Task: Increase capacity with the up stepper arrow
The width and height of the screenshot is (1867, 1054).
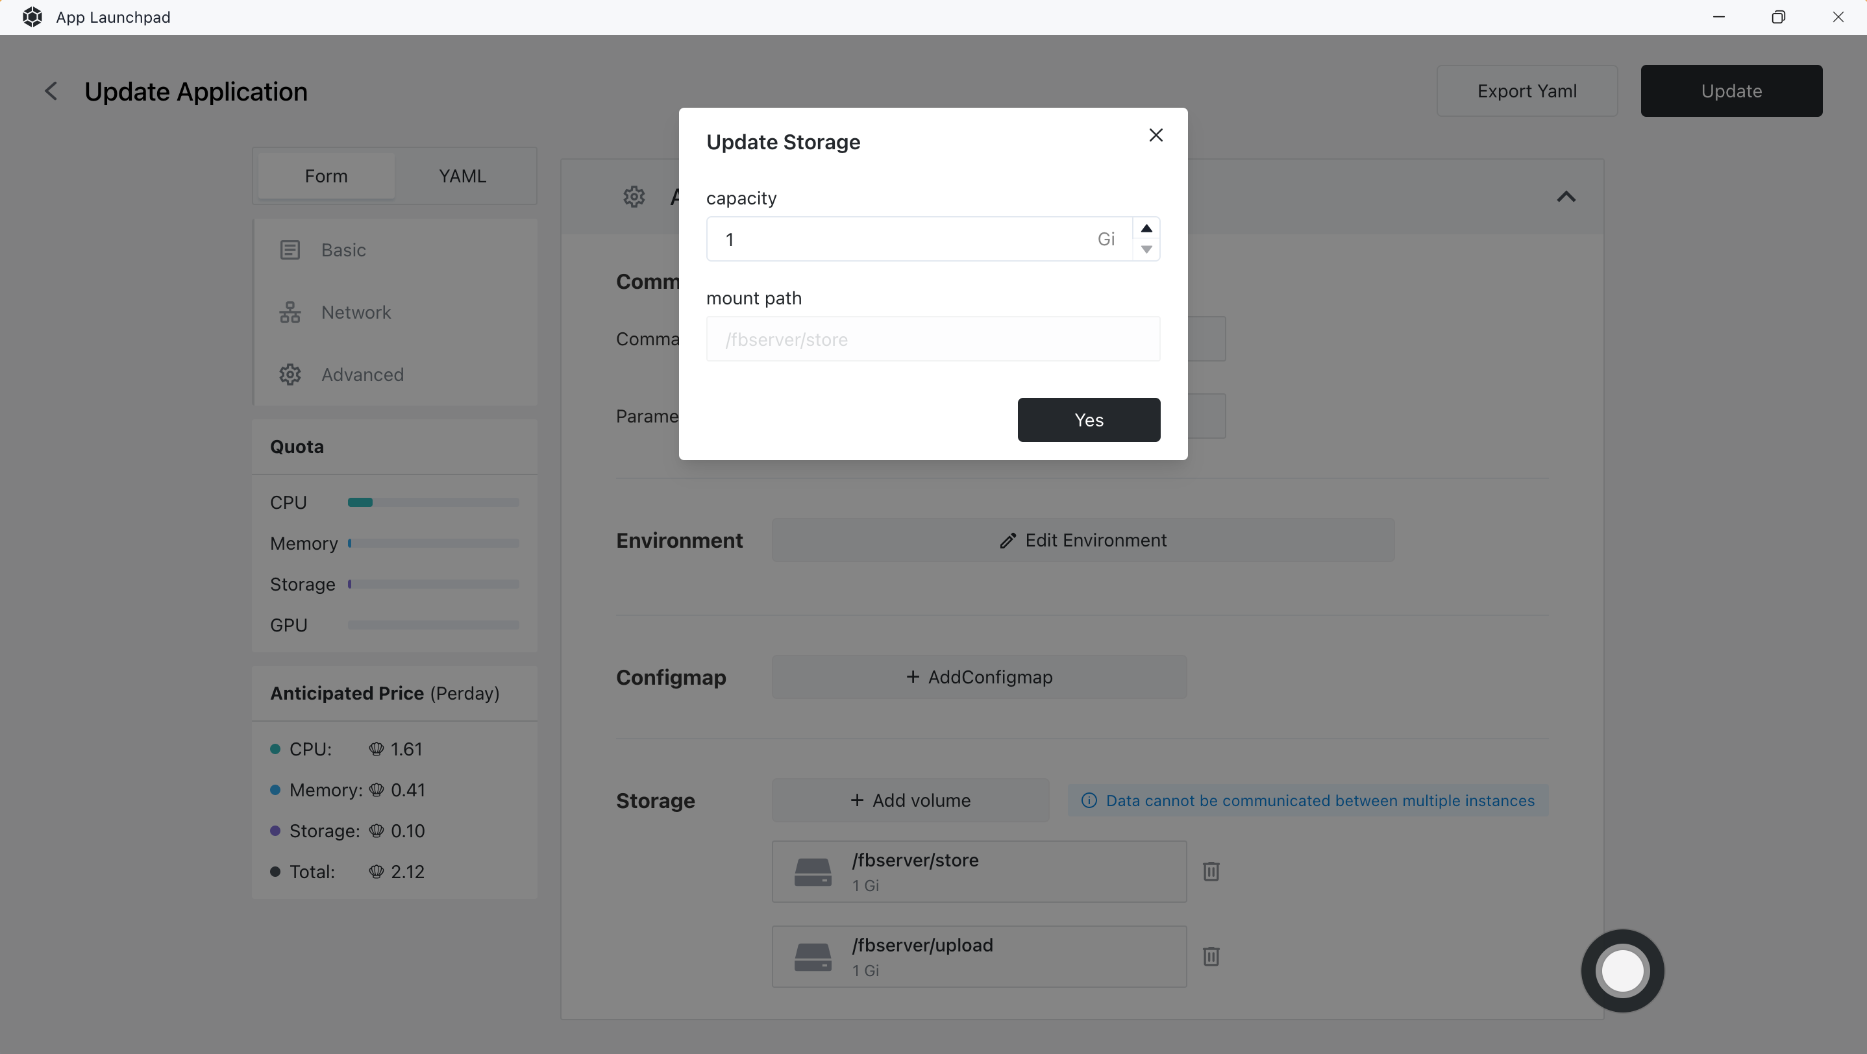Action: (1146, 228)
